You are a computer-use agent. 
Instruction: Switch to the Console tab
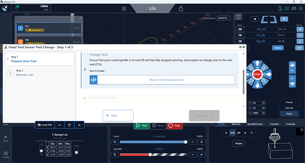pyautogui.click(x=290, y=124)
